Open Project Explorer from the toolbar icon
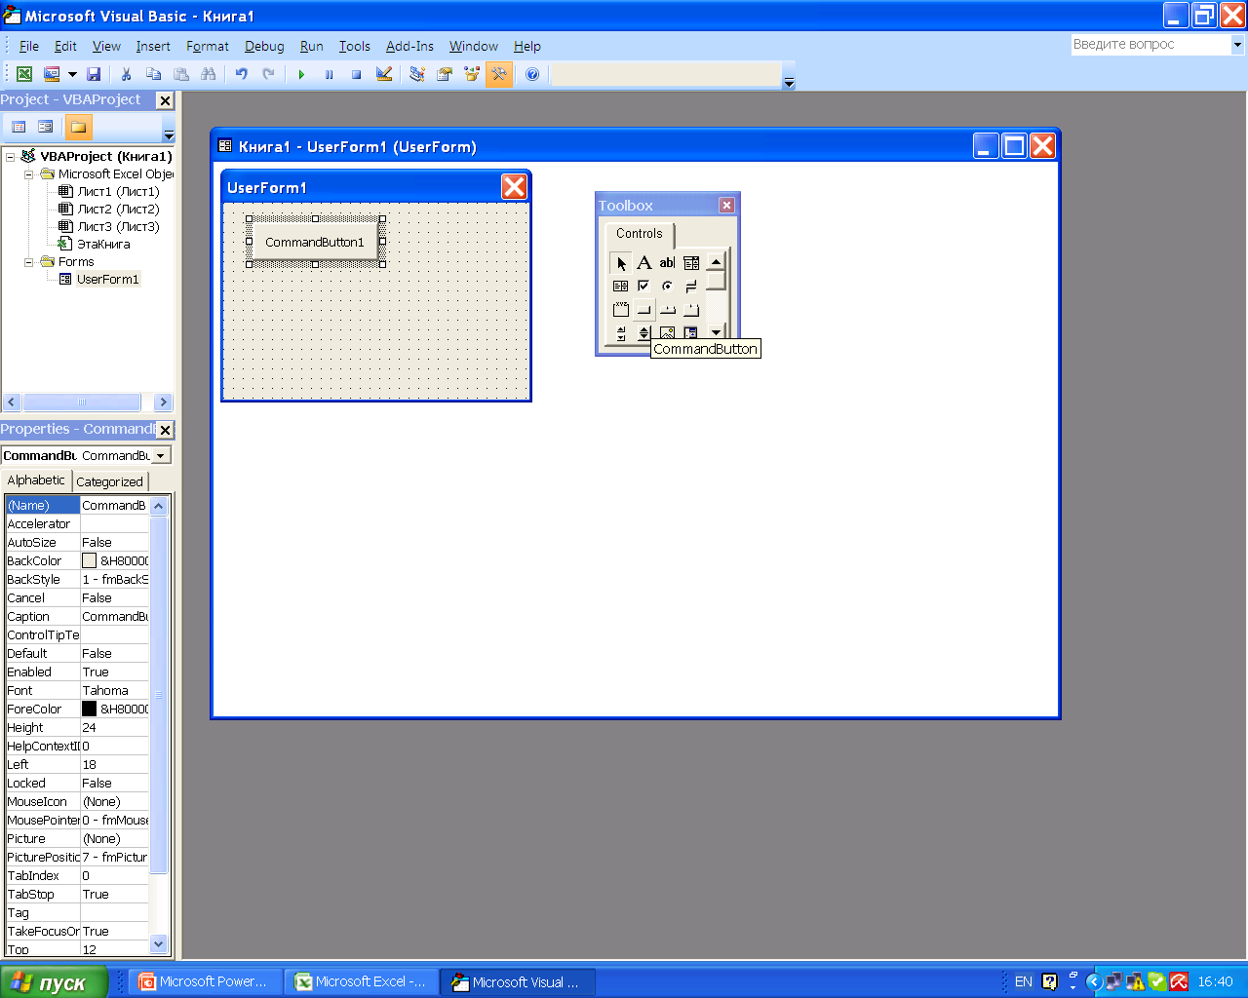This screenshot has height=998, width=1248. (417, 74)
